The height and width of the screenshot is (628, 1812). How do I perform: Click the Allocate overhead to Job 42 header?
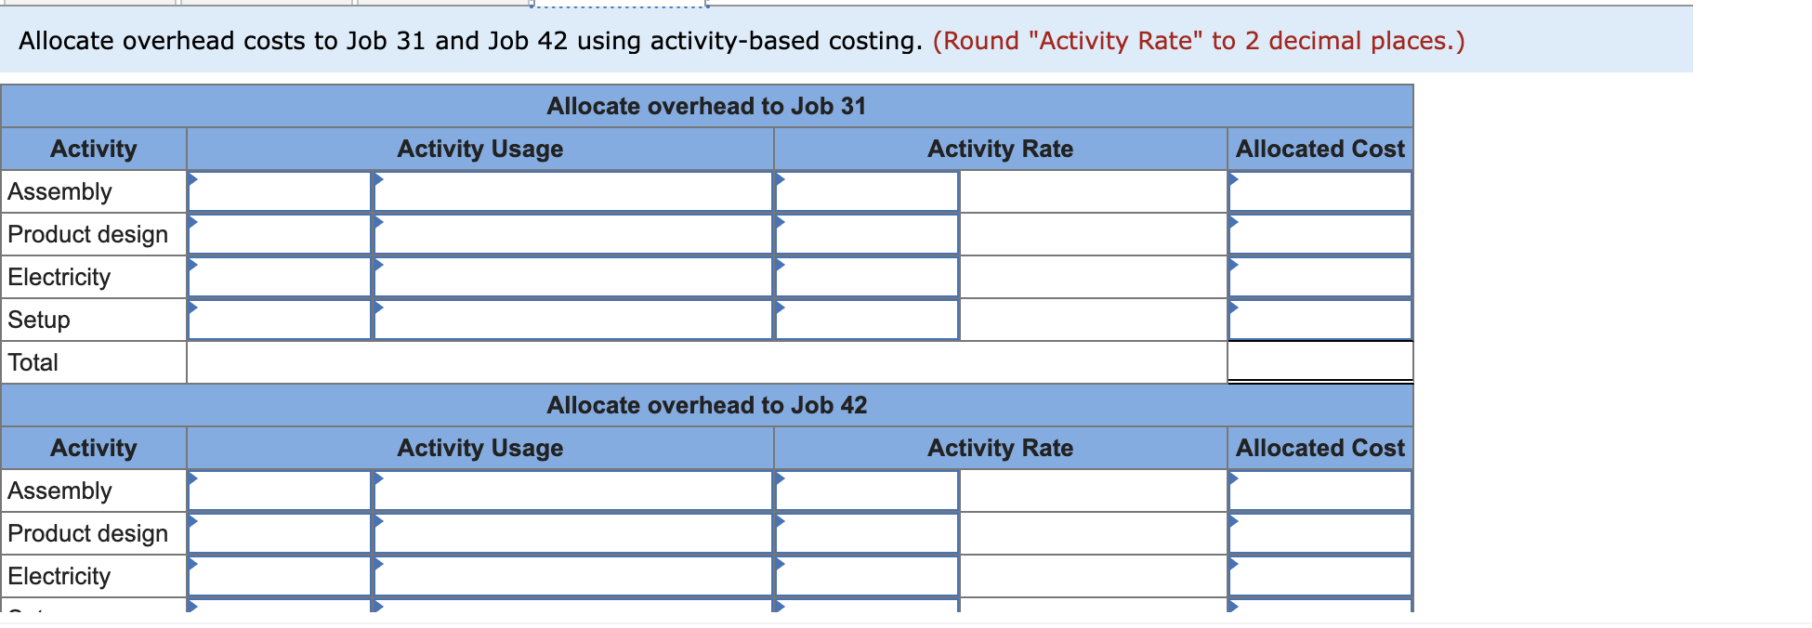(706, 405)
